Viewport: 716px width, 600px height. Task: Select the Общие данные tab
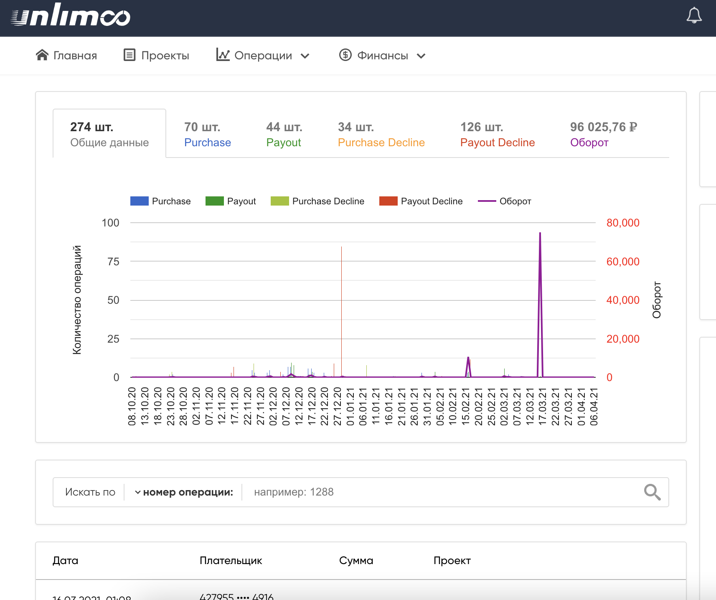pyautogui.click(x=109, y=134)
